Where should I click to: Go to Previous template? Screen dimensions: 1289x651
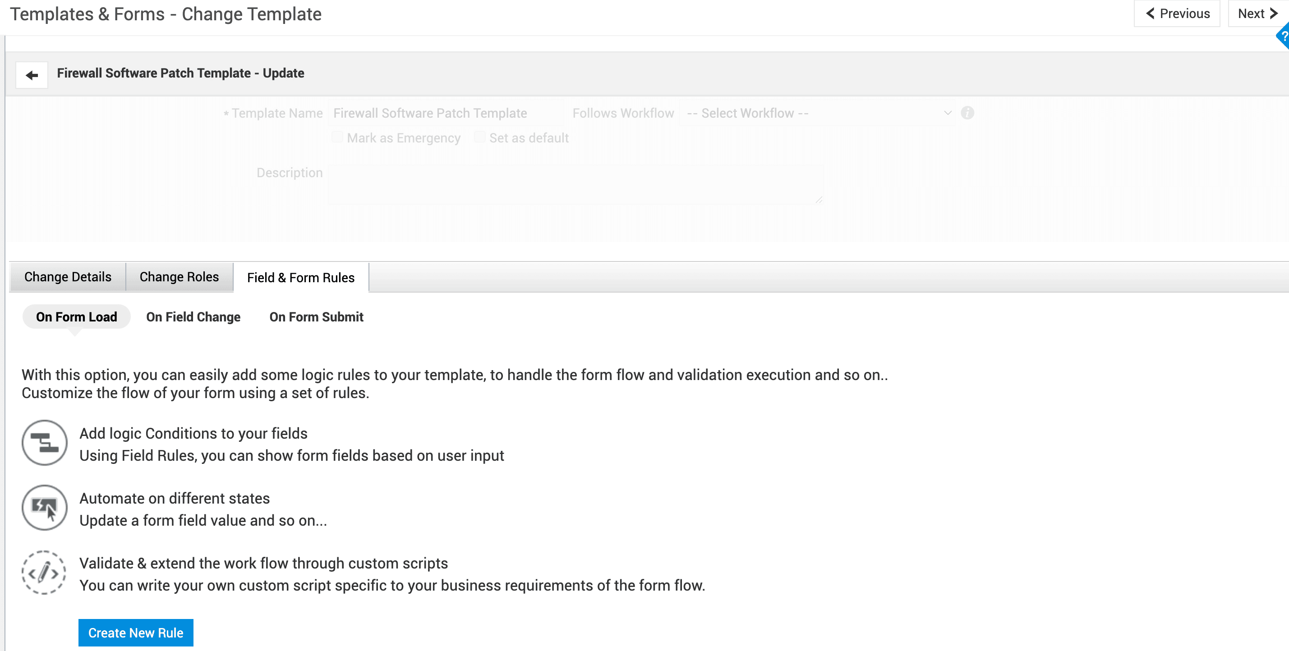(1177, 14)
